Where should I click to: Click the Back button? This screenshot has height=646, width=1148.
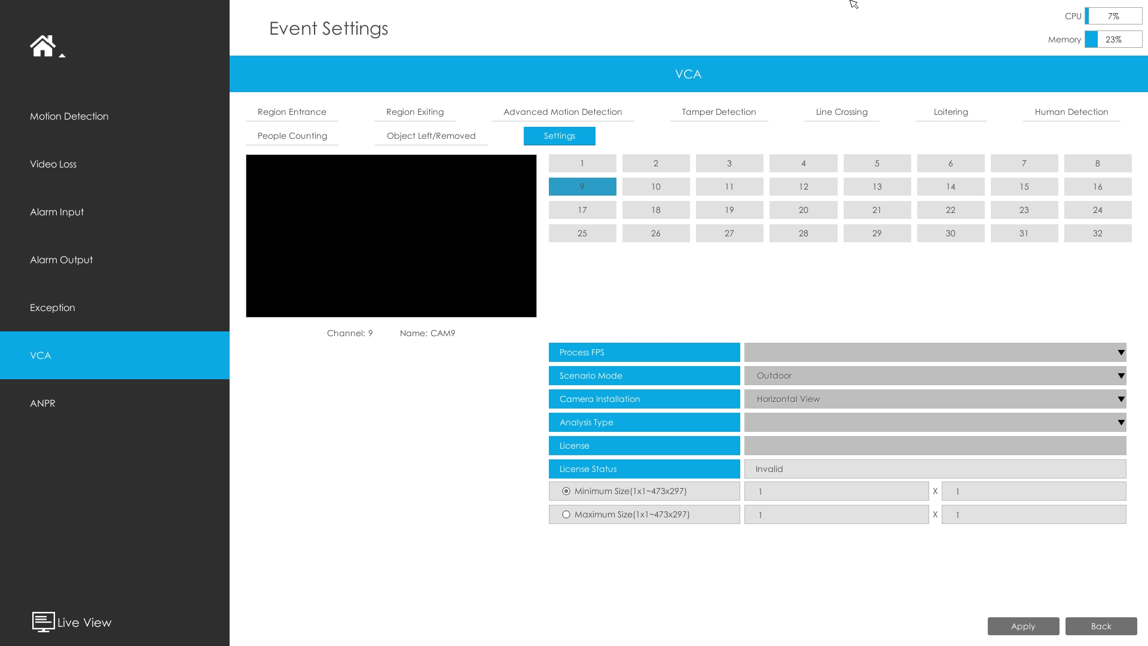[x=1101, y=626]
